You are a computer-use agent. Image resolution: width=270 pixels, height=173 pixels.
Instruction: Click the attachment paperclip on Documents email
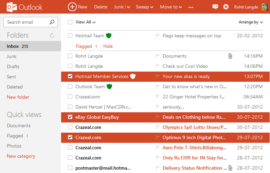[x=230, y=56]
